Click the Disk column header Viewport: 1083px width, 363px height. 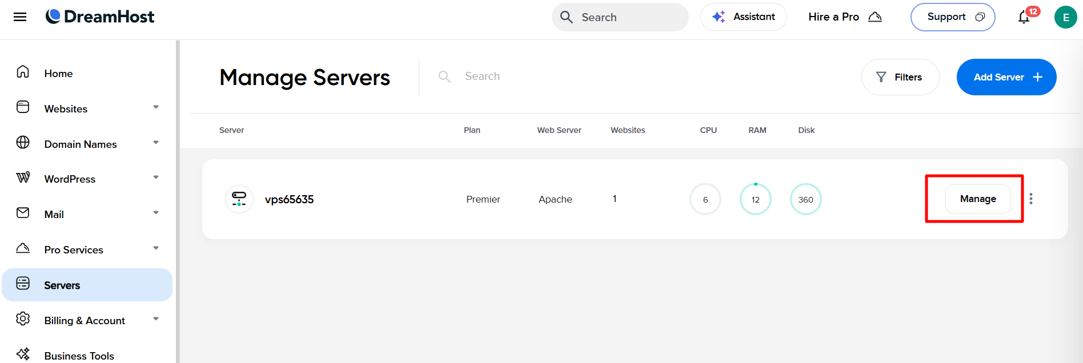[807, 130]
